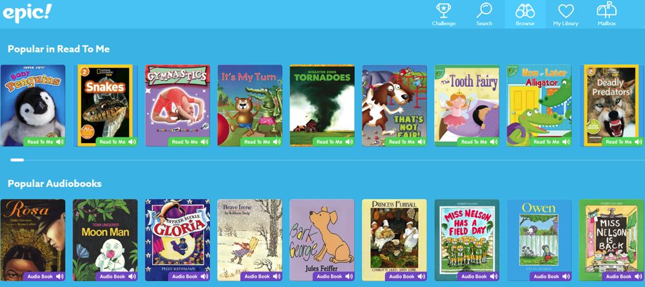Screen dimensions: 645x287
Task: Open My Library heart icon
Action: point(566,11)
